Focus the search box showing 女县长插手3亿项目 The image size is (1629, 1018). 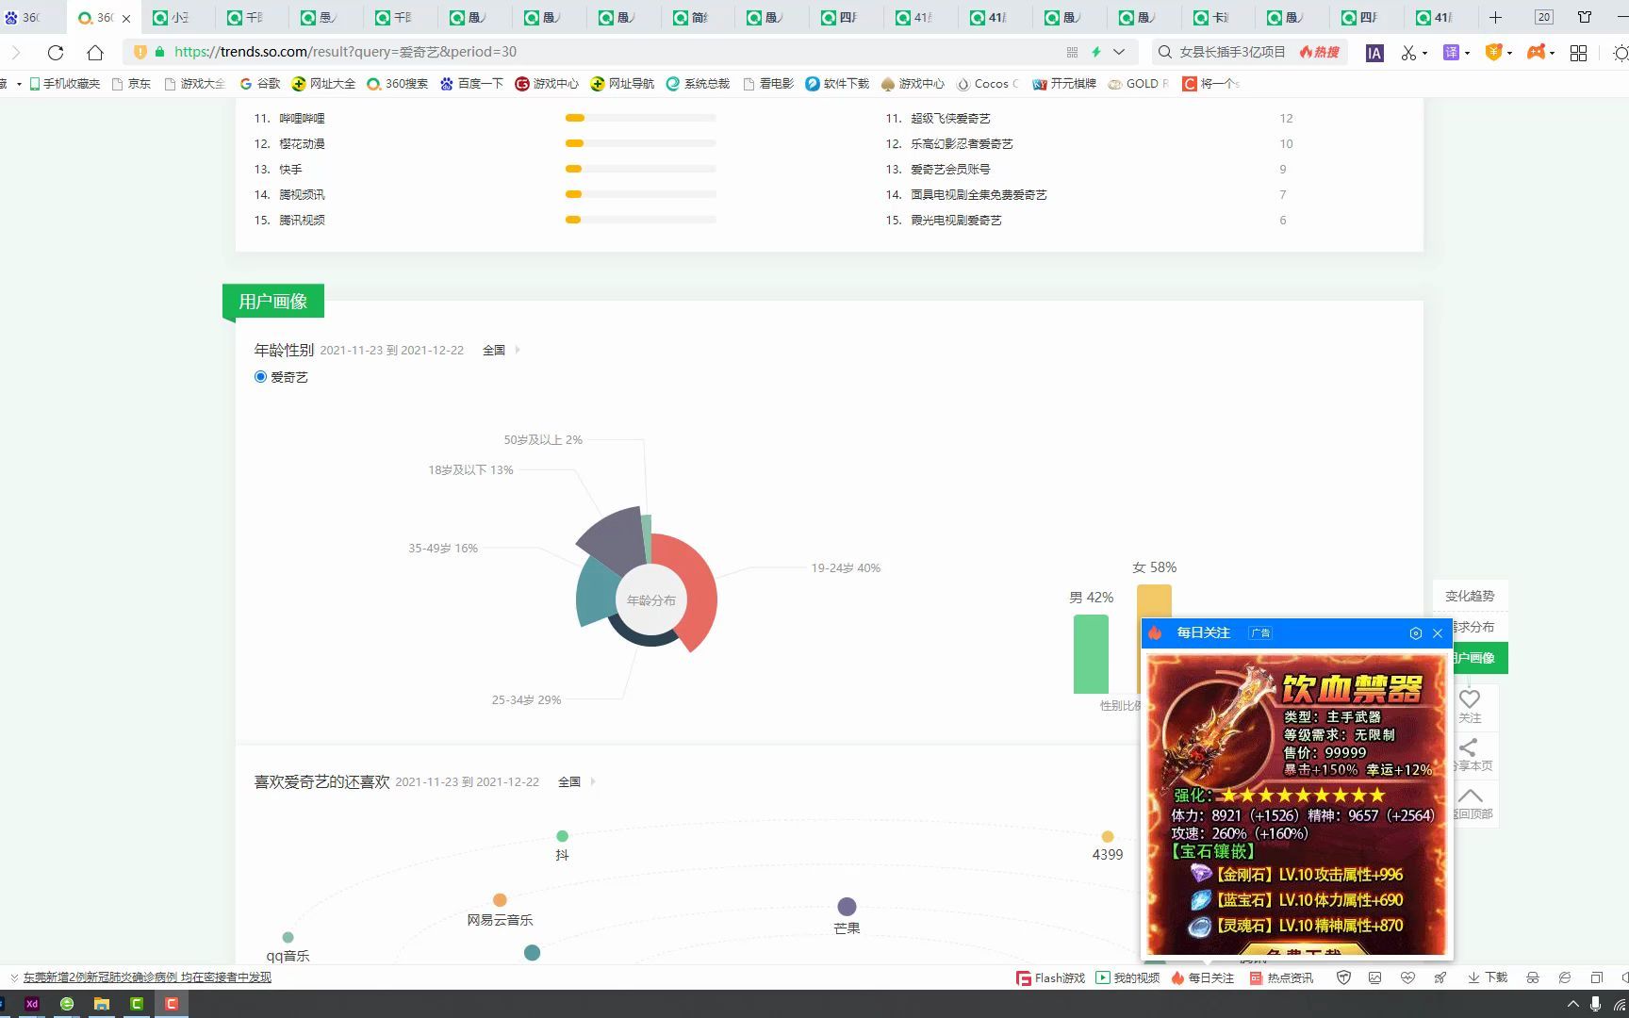1232,52
